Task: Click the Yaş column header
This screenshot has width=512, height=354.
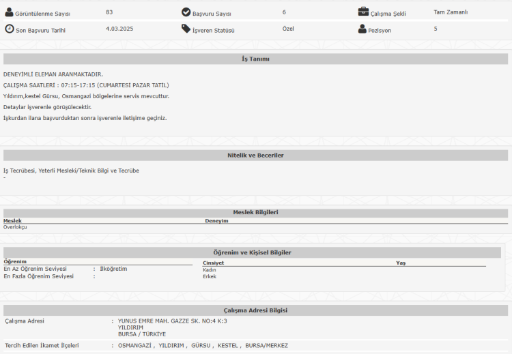Action: click(401, 263)
